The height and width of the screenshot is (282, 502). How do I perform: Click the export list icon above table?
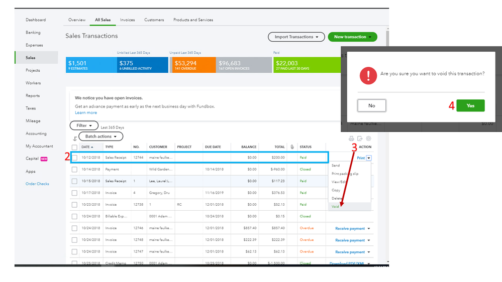[360, 138]
